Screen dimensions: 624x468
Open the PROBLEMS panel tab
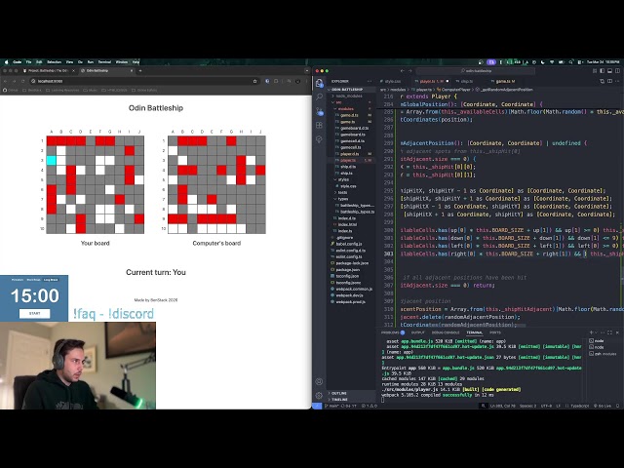[393, 332]
